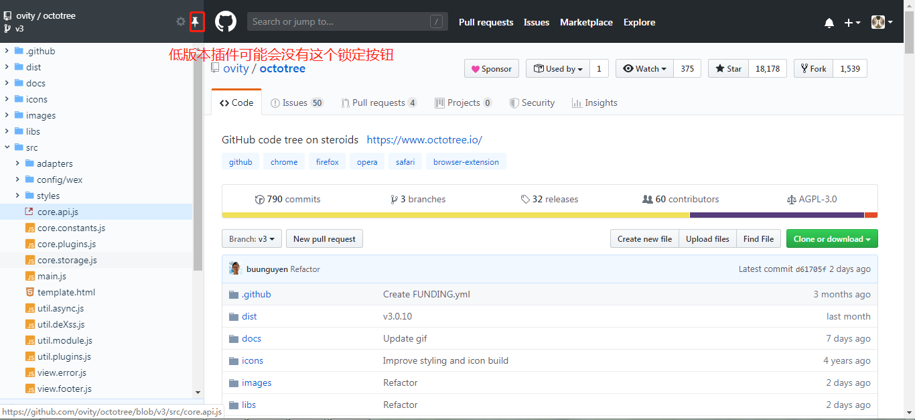This screenshot has height=420, width=915.
Task: Select the github topic tag
Action: (240, 161)
